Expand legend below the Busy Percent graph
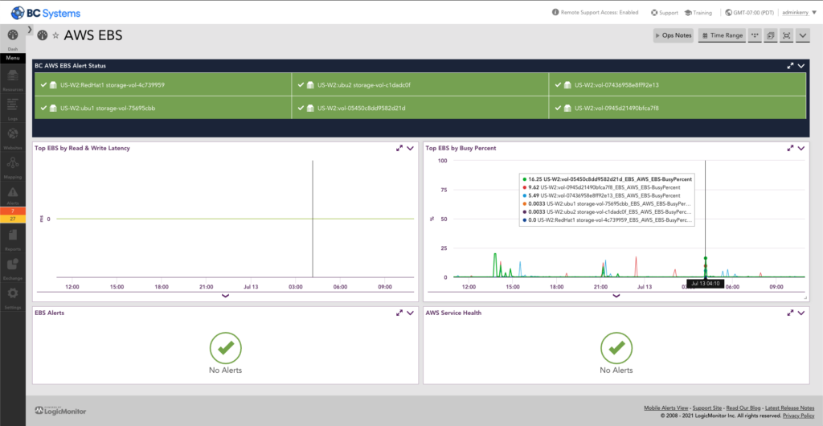 (x=616, y=296)
